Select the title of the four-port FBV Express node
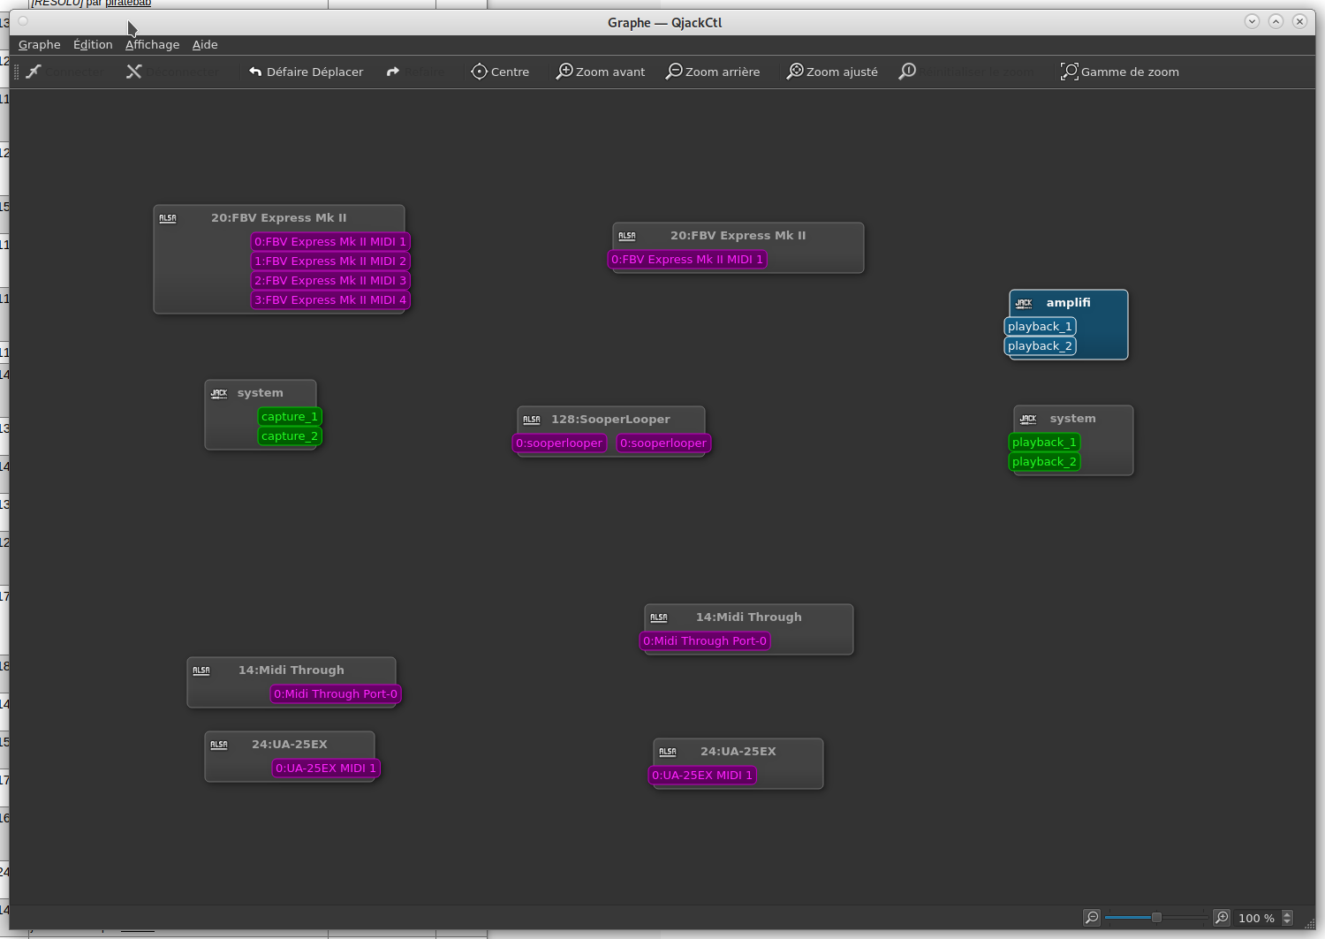Screen dimensions: 1325x939 coord(278,218)
